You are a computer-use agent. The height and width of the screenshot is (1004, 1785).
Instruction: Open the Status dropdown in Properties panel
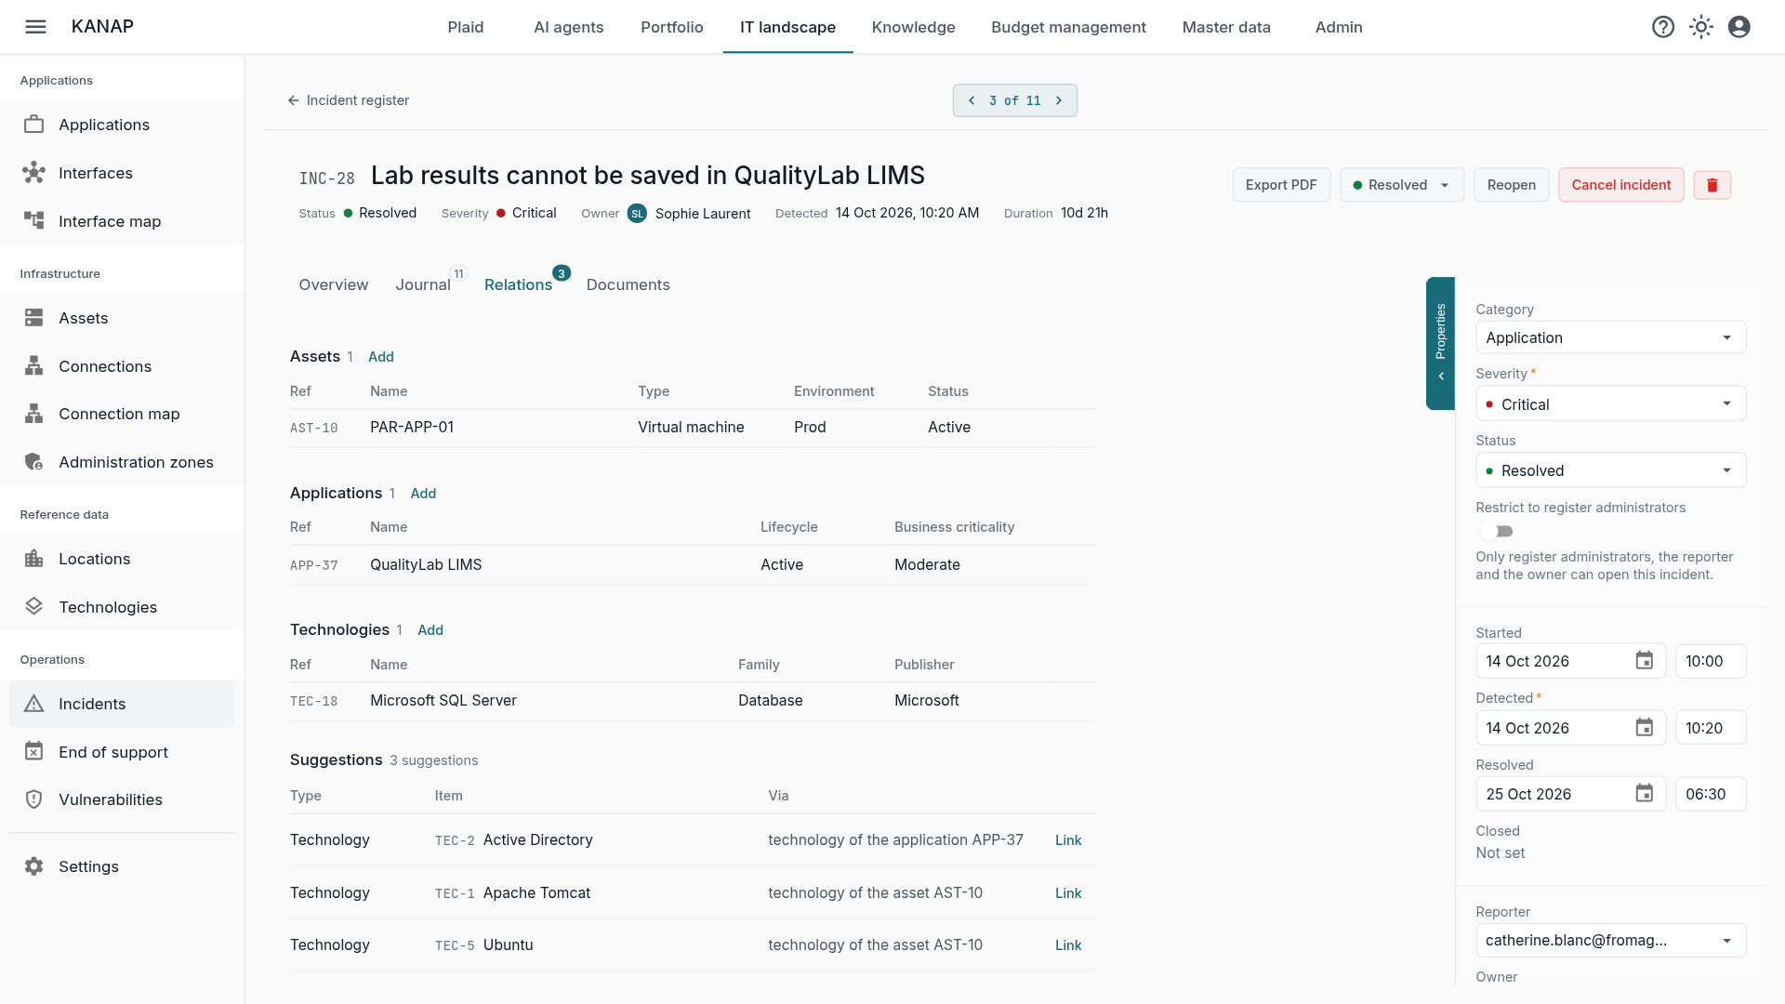1610,470
